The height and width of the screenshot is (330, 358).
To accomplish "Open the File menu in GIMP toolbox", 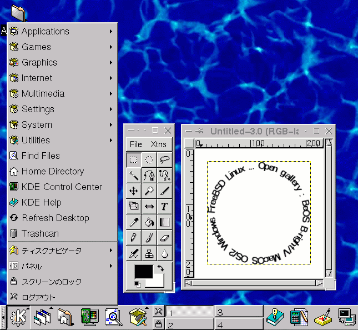I will click(x=136, y=144).
